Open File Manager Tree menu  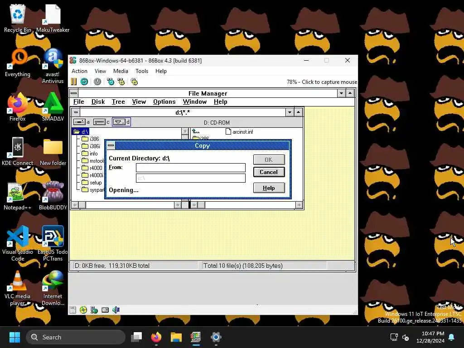[x=118, y=101]
